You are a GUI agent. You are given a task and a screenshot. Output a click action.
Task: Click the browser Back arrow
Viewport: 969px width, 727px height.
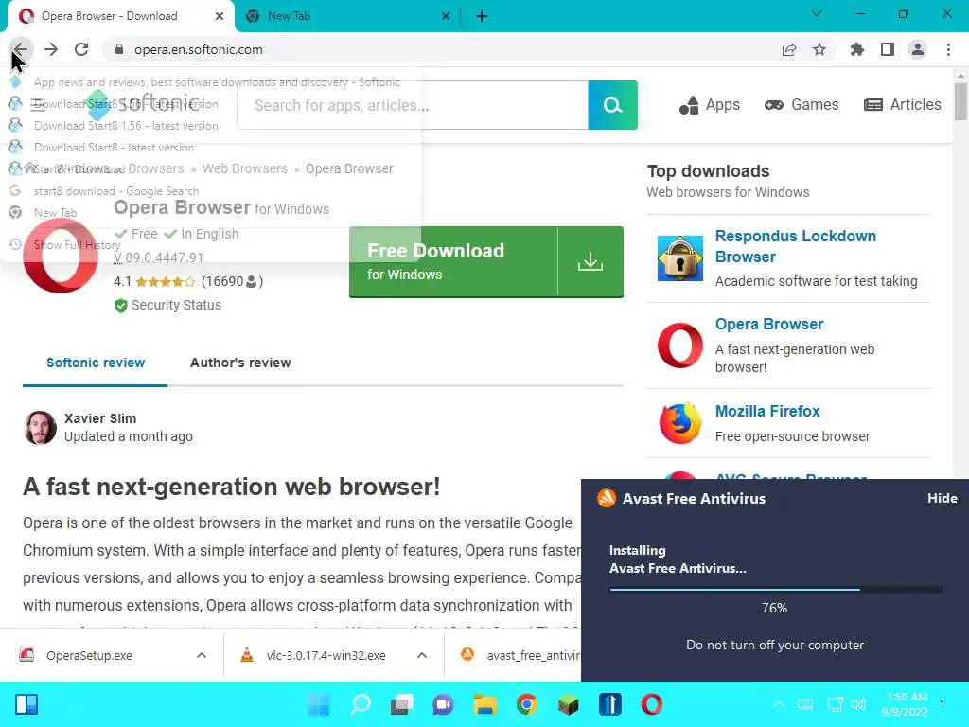tap(21, 49)
